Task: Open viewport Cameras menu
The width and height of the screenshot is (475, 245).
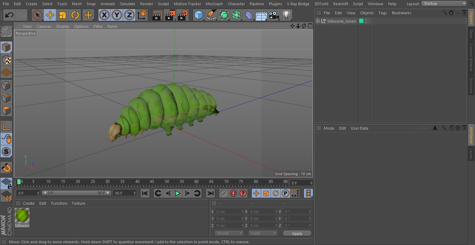Action: (x=44, y=26)
